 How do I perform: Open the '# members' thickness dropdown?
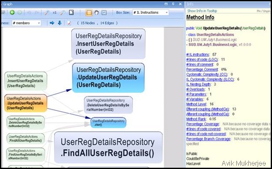click(27, 23)
